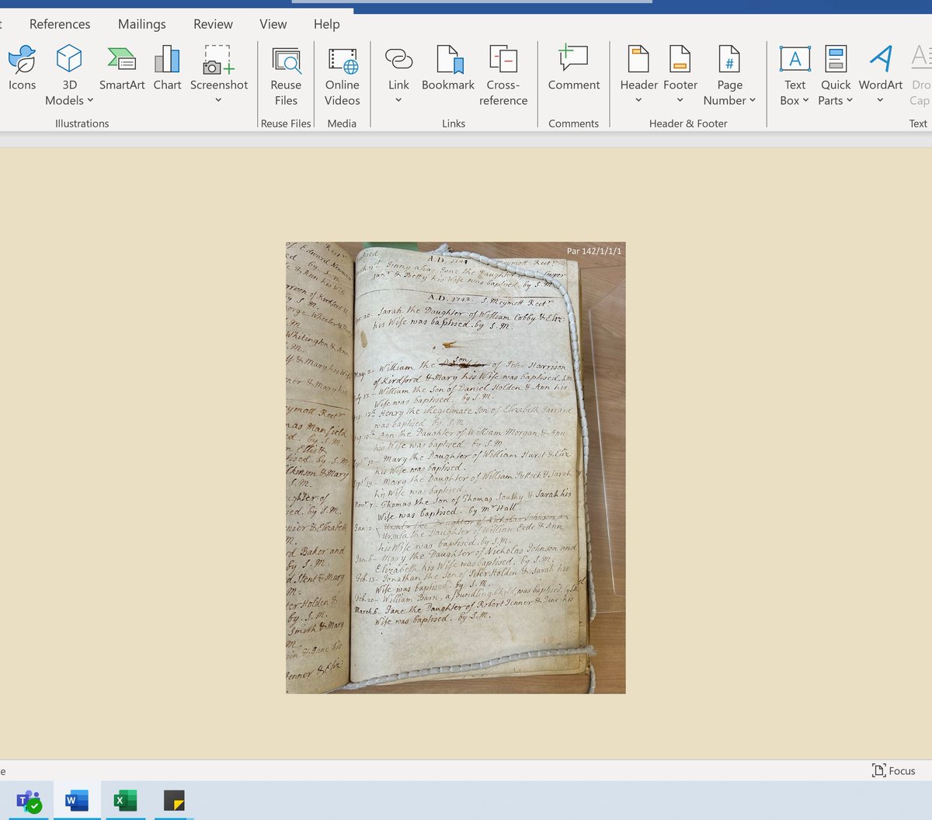Switch to the Review ribbon tab
The height and width of the screenshot is (820, 932).
click(213, 24)
